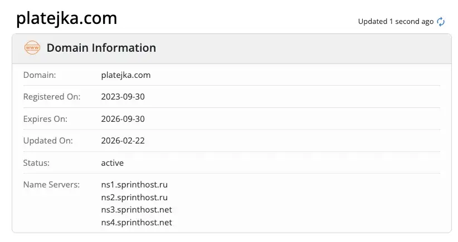Select the platejka.com domain value
This screenshot has height=242, width=458.
(x=126, y=75)
